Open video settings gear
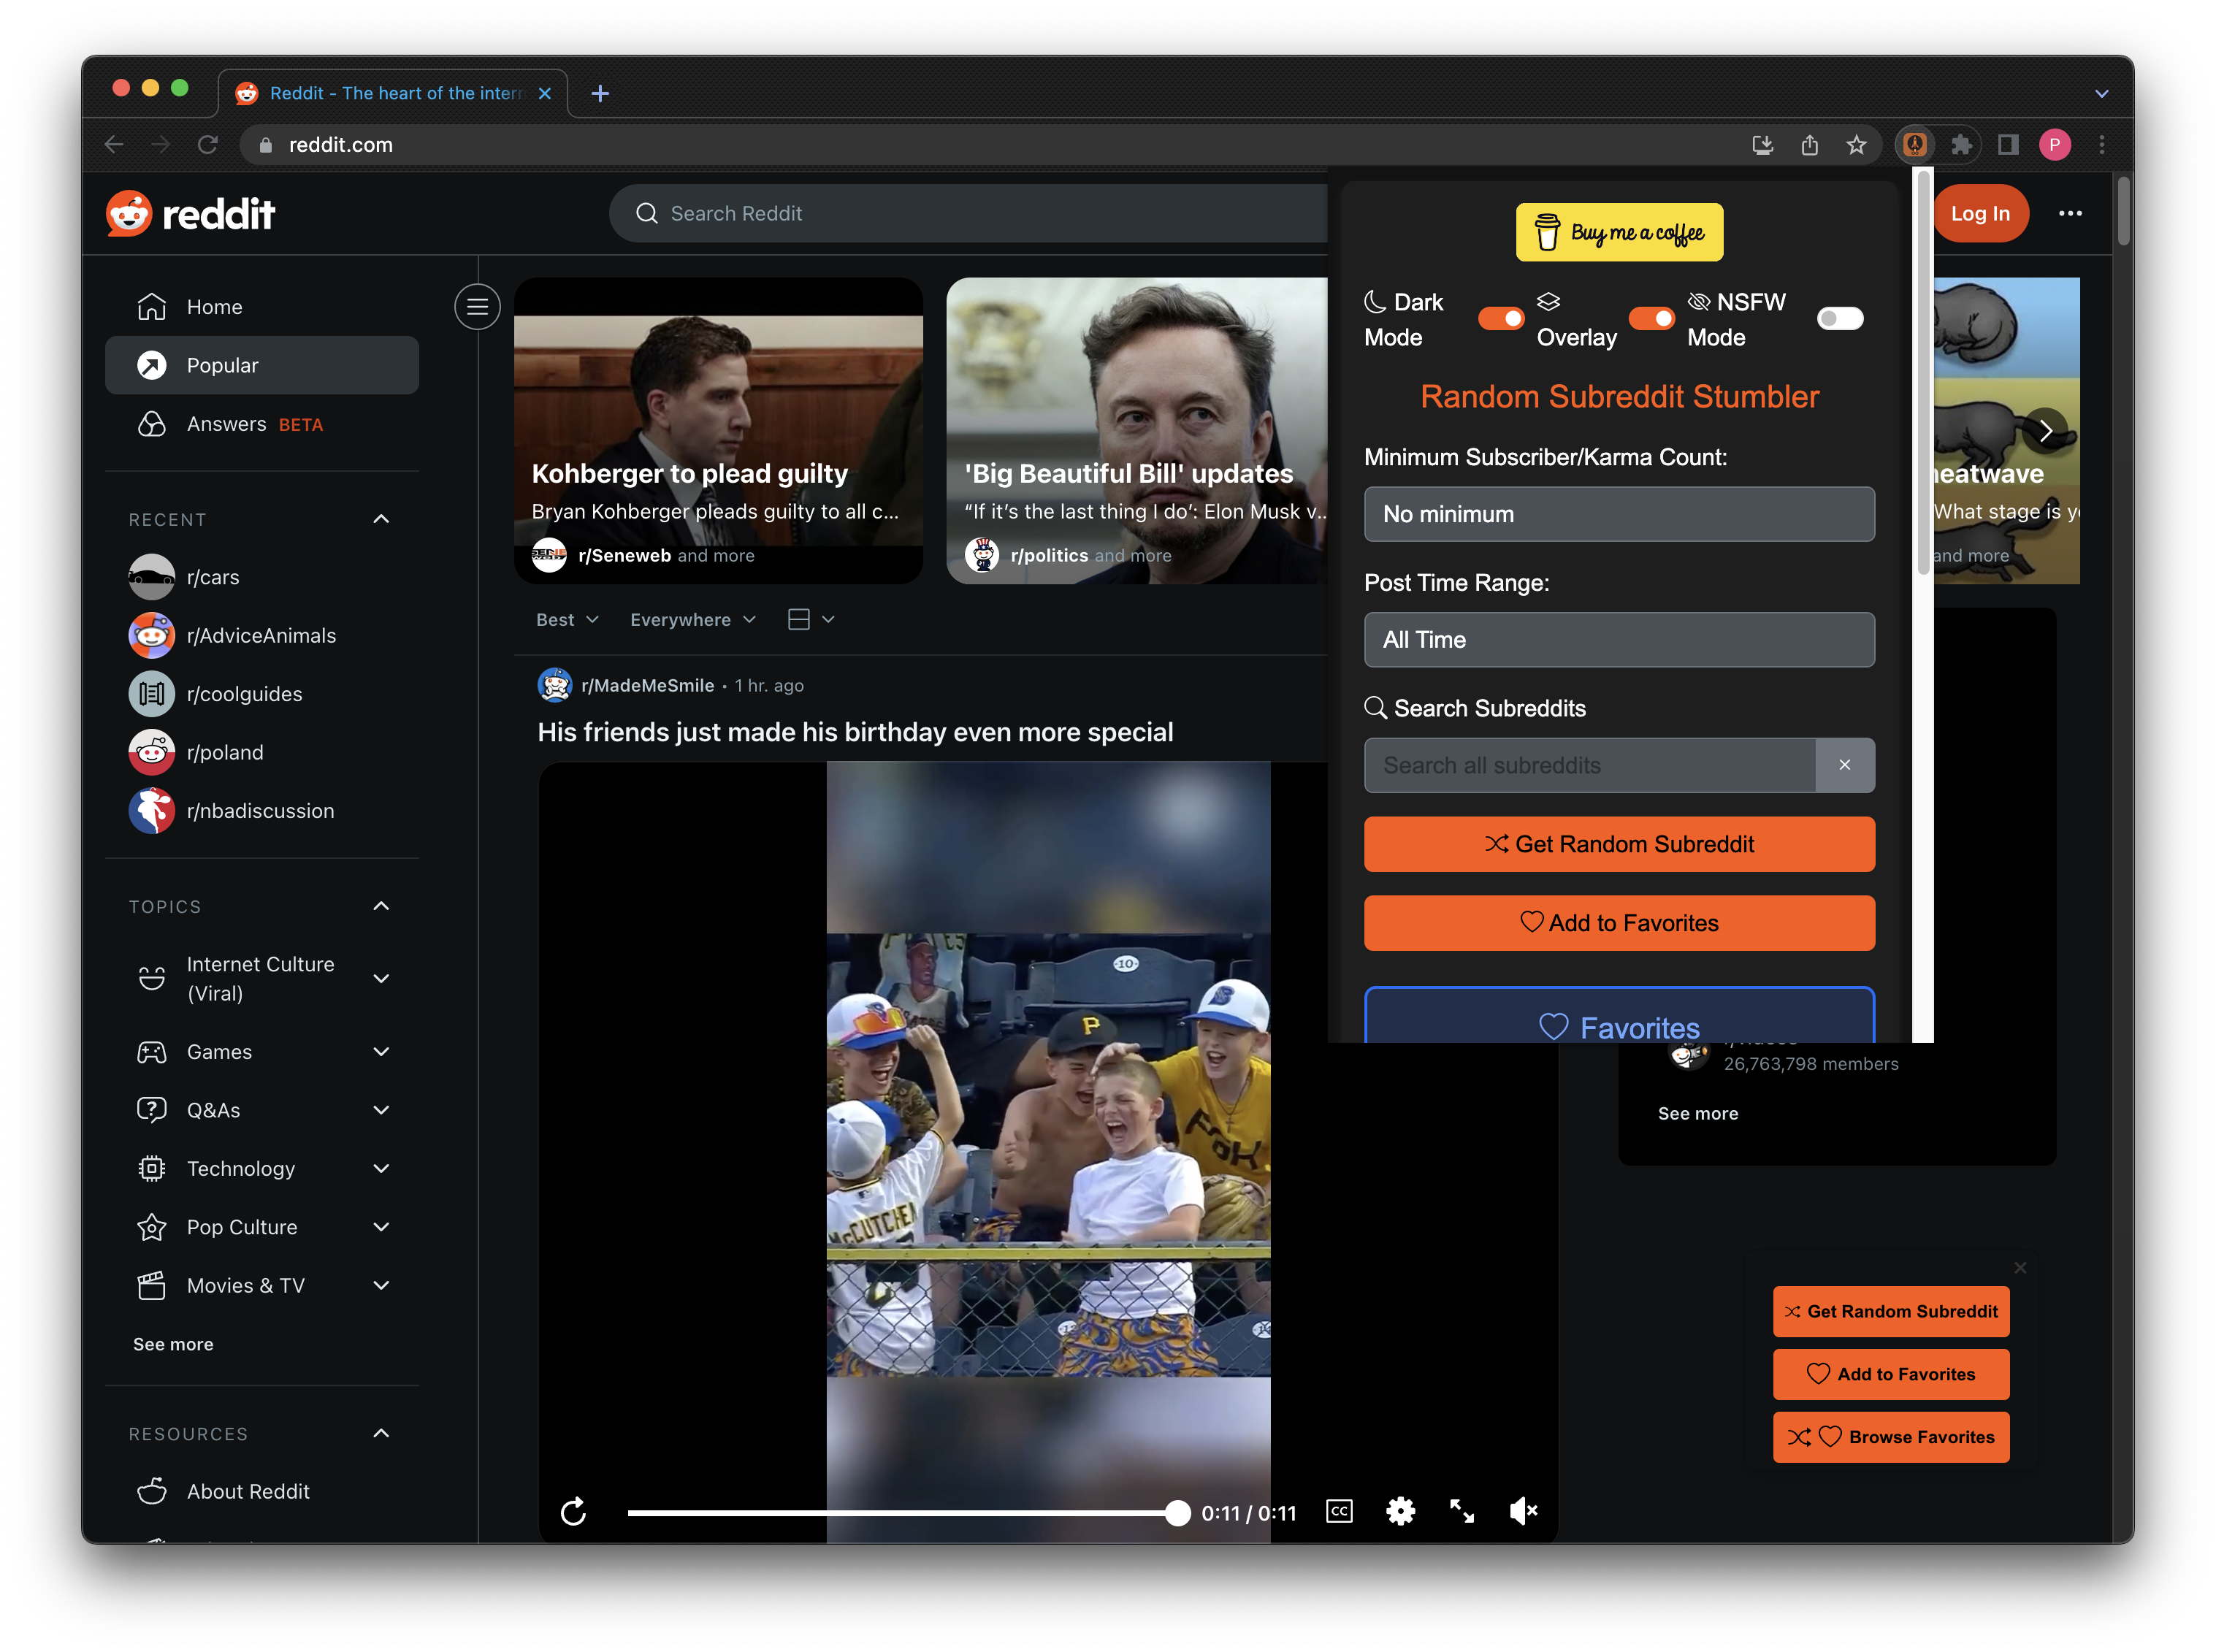Screen dimensions: 2216x1652 click(x=1400, y=1511)
